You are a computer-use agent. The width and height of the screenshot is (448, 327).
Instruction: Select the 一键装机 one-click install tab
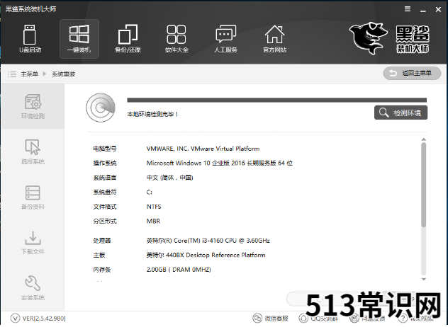(x=79, y=39)
